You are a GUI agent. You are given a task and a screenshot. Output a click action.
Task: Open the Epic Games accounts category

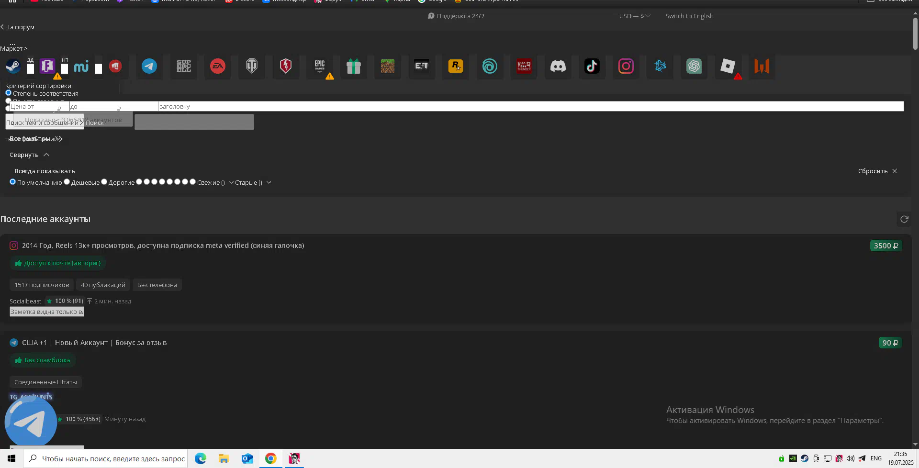[320, 66]
